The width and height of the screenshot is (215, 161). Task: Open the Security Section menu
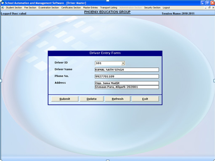point(152,8)
